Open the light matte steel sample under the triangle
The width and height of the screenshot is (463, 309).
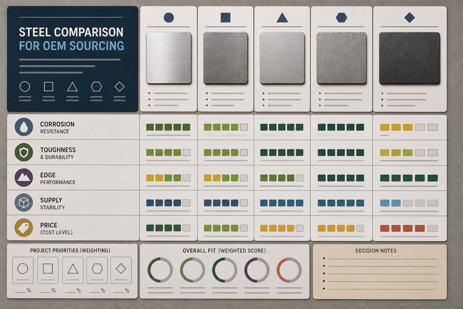(x=282, y=58)
